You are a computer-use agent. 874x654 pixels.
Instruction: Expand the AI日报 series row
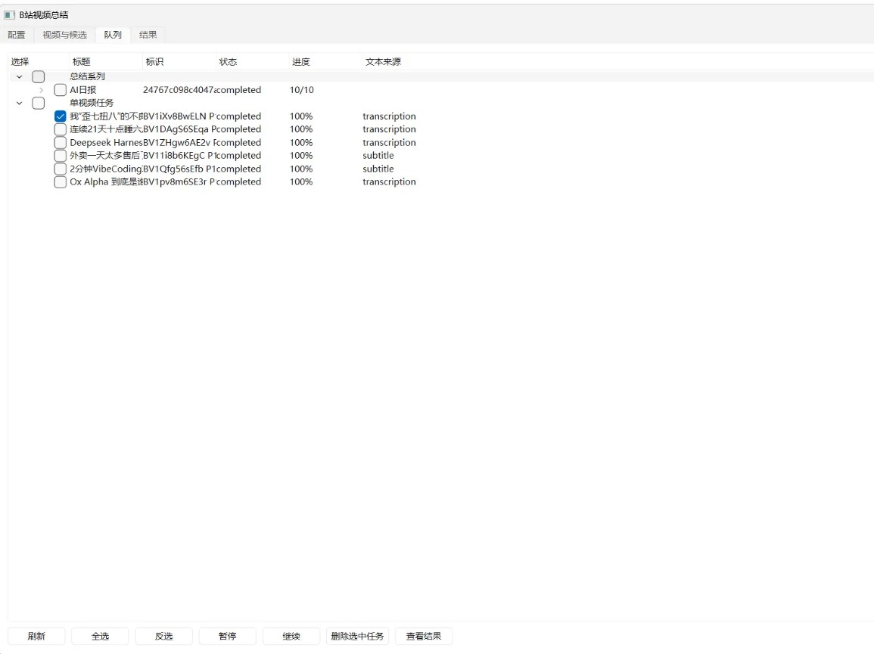[x=42, y=90]
